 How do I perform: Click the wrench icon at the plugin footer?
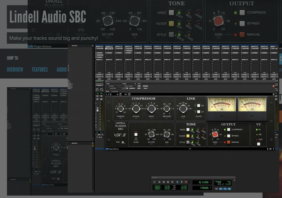pyautogui.click(x=270, y=149)
